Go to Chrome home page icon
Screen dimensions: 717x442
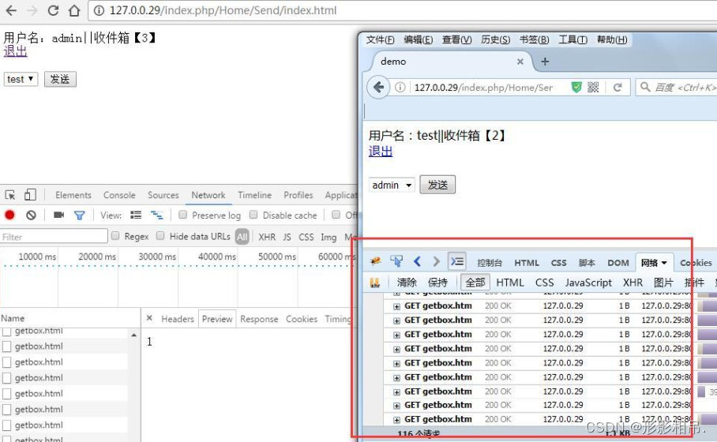pyautogui.click(x=74, y=10)
